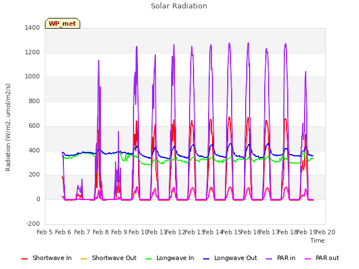Click the Time x-axis label

[317, 240]
